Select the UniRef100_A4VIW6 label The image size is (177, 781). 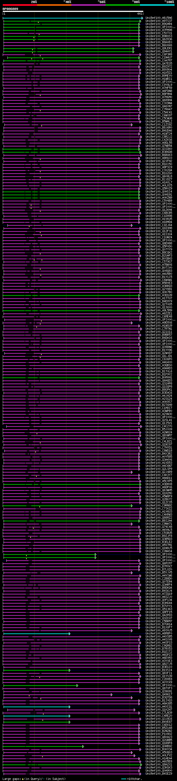coord(158,575)
